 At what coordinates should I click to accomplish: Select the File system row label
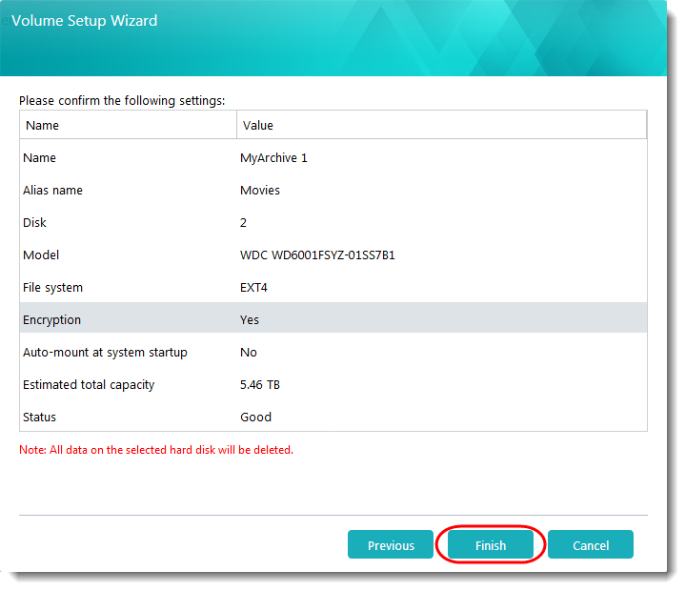52,287
